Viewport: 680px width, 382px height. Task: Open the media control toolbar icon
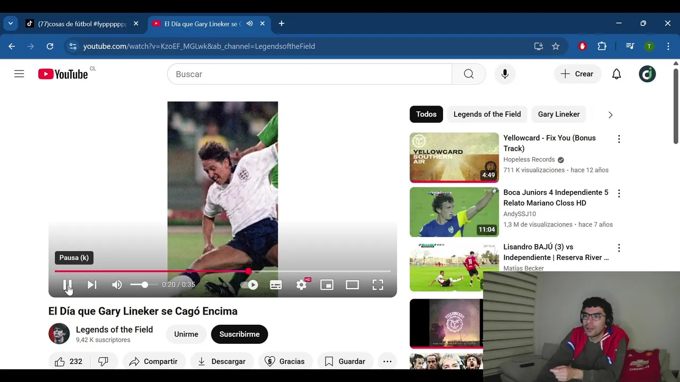[x=630, y=46]
